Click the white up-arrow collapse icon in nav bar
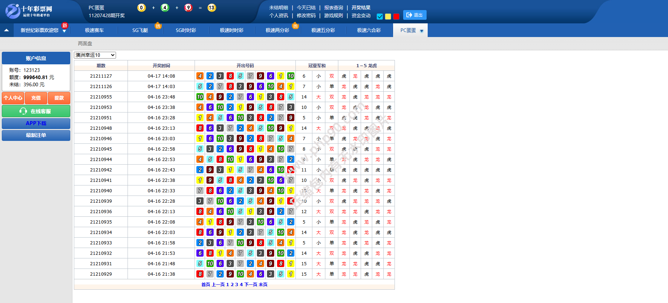This screenshot has height=303, width=668. (6, 31)
